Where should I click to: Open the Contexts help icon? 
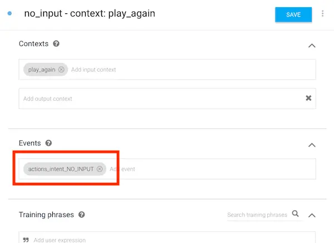click(56, 43)
